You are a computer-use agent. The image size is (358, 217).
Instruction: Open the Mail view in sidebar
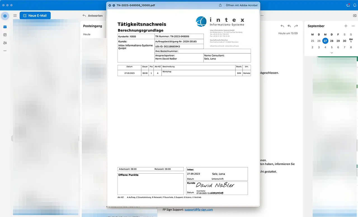point(5,27)
